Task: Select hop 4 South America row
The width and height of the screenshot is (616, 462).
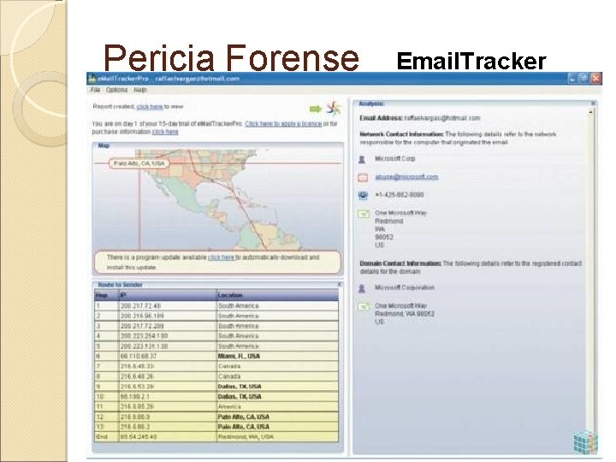Action: pos(216,336)
